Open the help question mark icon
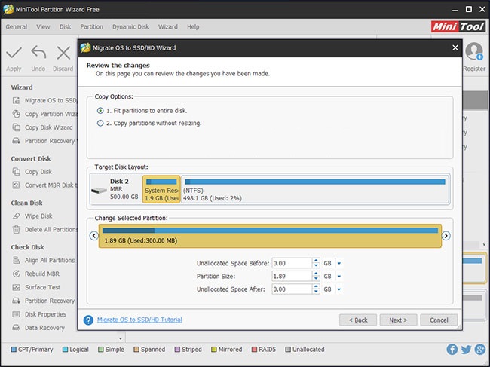Screen dimensions: 490x367 pos(89,320)
